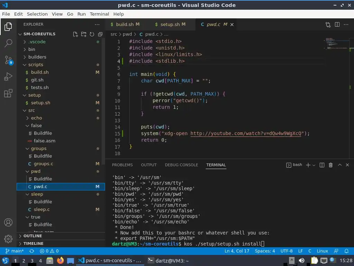This screenshot has height=266, width=354.
Task: Expand the TIMELINE section
Action: pos(33,243)
